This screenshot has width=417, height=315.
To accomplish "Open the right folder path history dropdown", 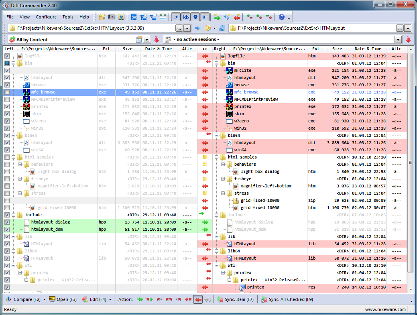I will (x=408, y=28).
